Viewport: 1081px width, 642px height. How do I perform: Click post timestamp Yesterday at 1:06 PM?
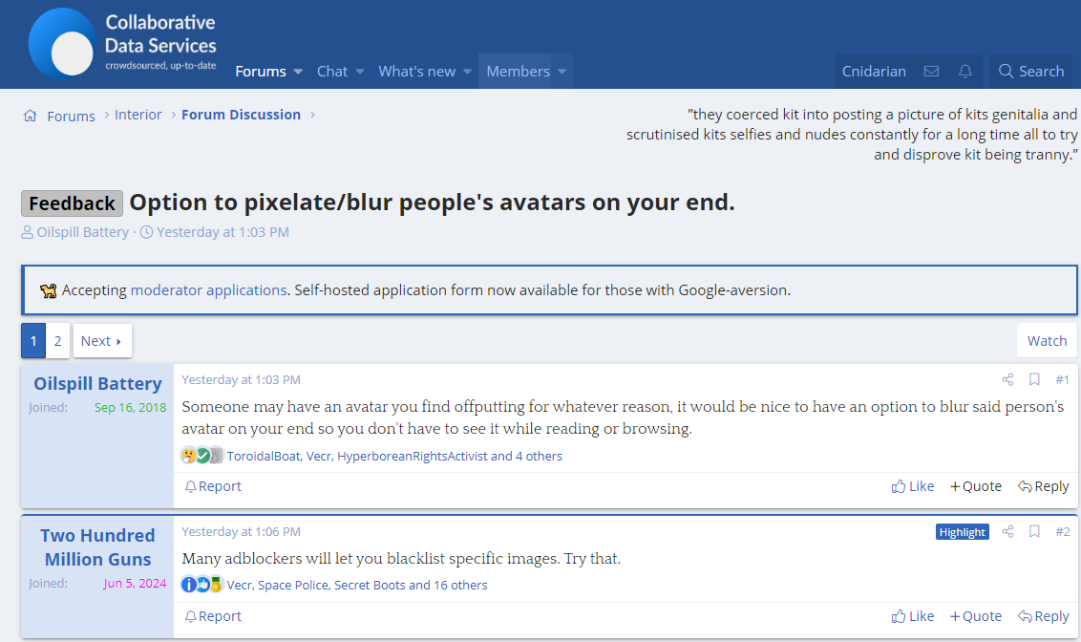click(242, 532)
